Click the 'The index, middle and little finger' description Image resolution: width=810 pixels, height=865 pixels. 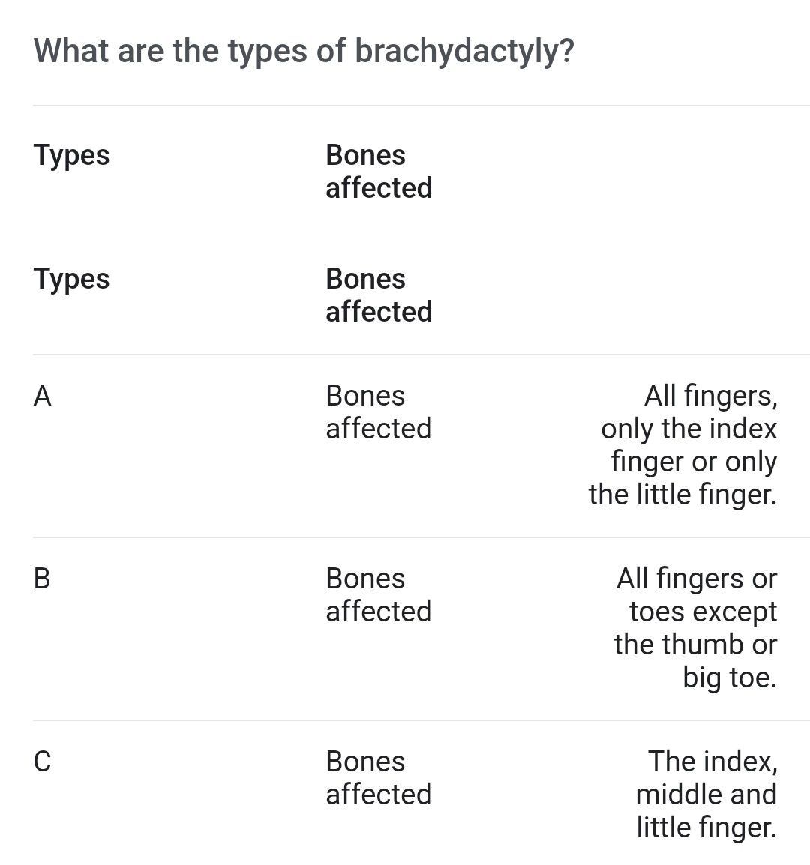(706, 794)
